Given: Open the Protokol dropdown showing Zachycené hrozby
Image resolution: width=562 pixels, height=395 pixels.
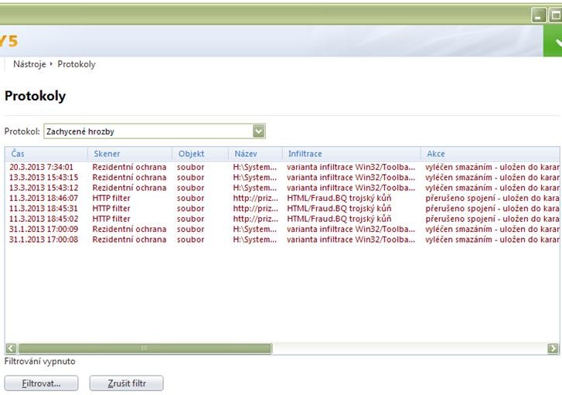Looking at the screenshot, I should (147, 131).
